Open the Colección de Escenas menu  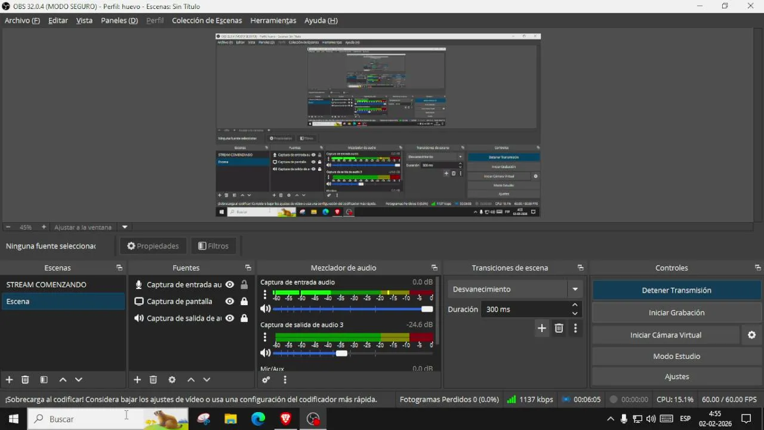[x=207, y=20]
